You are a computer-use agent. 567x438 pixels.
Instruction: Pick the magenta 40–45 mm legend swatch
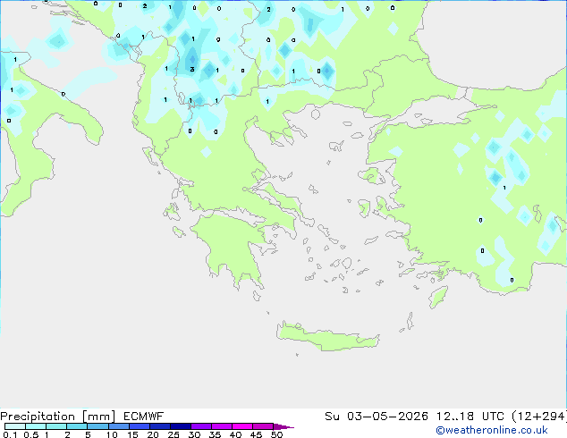tap(243, 426)
